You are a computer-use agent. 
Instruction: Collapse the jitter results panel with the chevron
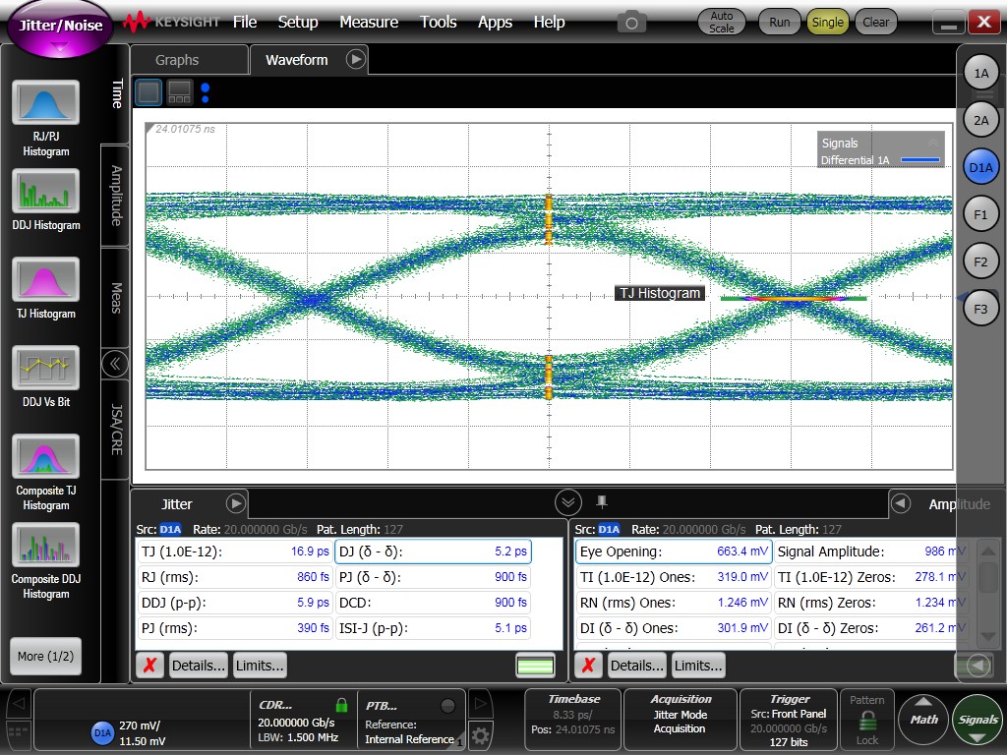coord(568,501)
